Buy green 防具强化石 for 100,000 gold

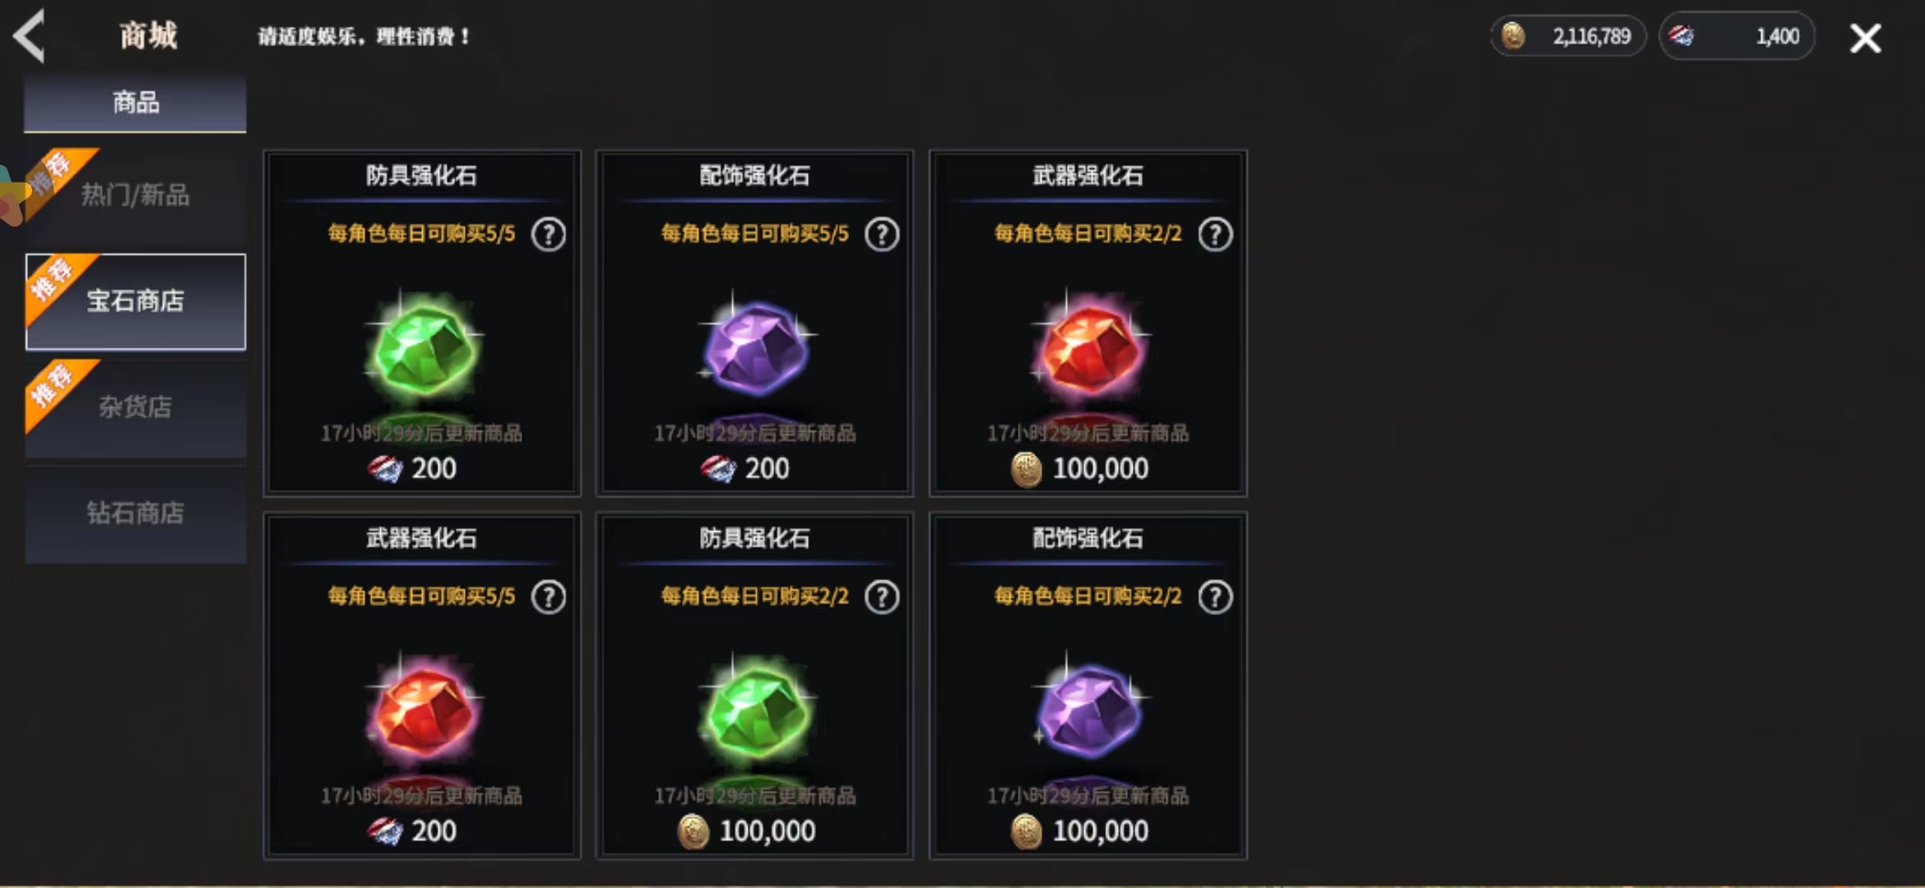755,686
